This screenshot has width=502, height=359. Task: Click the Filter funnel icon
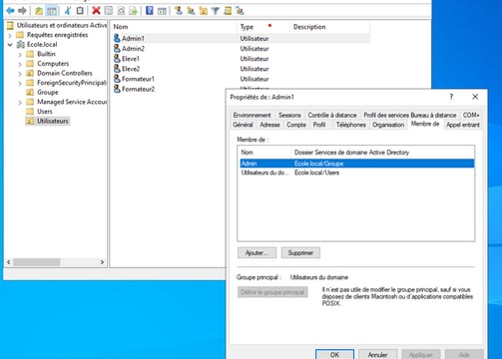point(216,11)
